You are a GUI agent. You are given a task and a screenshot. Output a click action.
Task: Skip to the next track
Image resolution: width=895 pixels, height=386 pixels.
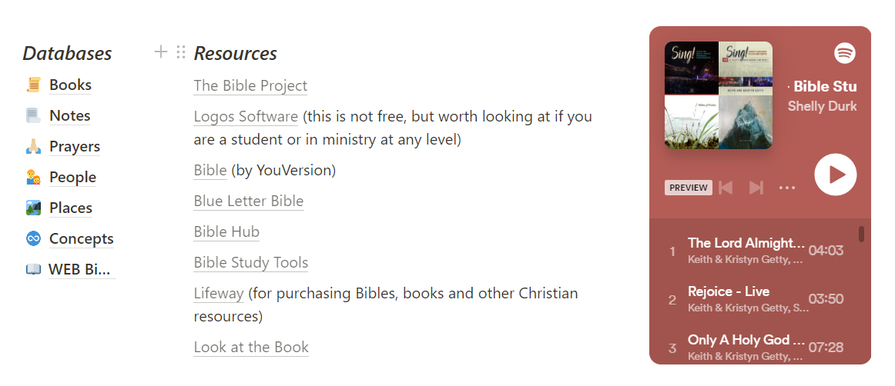coord(756,188)
